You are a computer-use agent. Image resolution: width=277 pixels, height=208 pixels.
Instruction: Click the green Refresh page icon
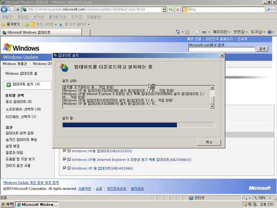[171, 10]
